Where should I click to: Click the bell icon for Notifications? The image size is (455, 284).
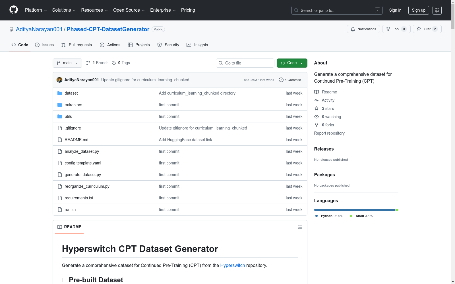353,29
